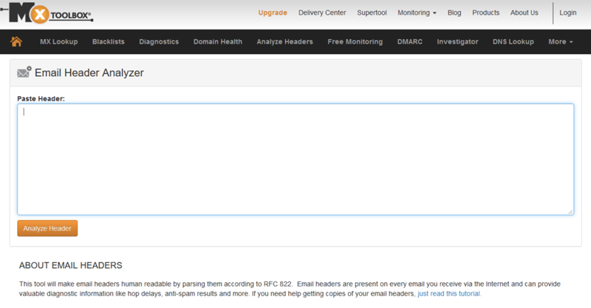Click the Upgrade link
The width and height of the screenshot is (591, 308).
273,13
